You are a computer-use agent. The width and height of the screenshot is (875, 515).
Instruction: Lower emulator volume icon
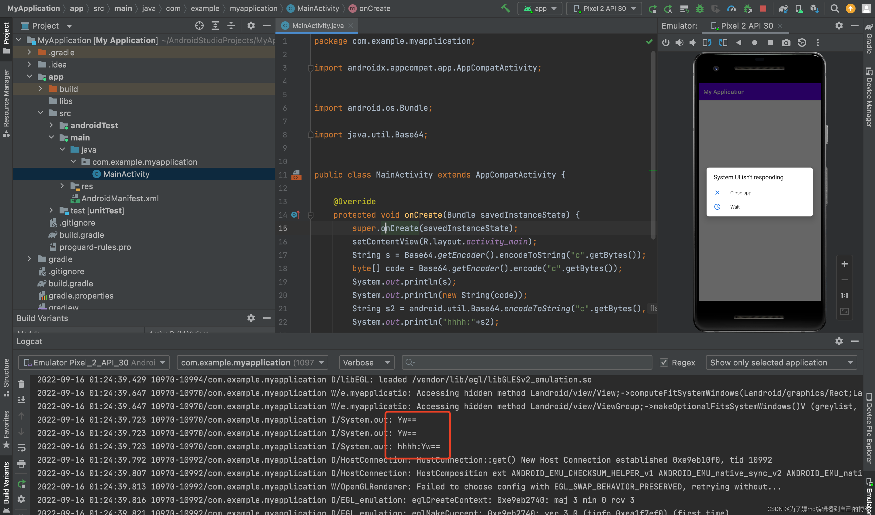tap(692, 42)
